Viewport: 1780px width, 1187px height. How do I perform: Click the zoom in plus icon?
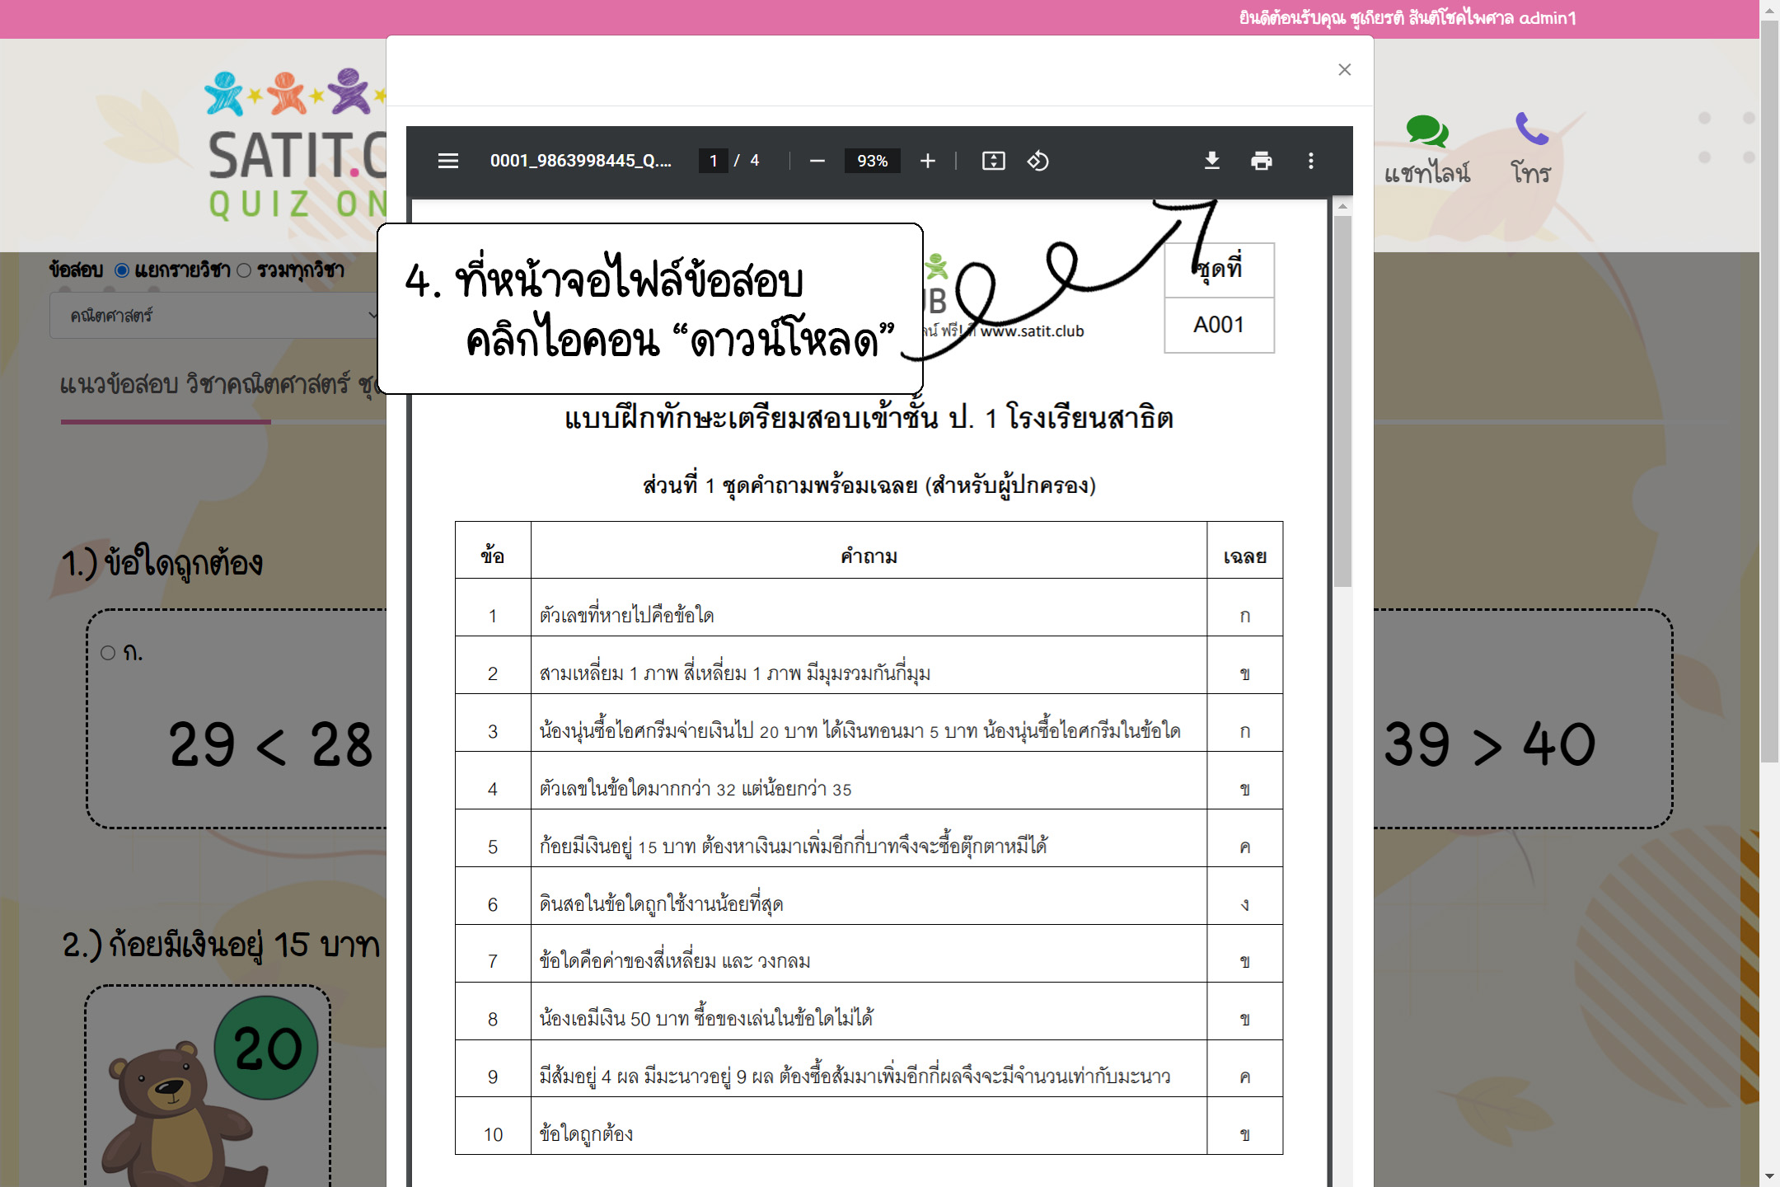(x=928, y=161)
